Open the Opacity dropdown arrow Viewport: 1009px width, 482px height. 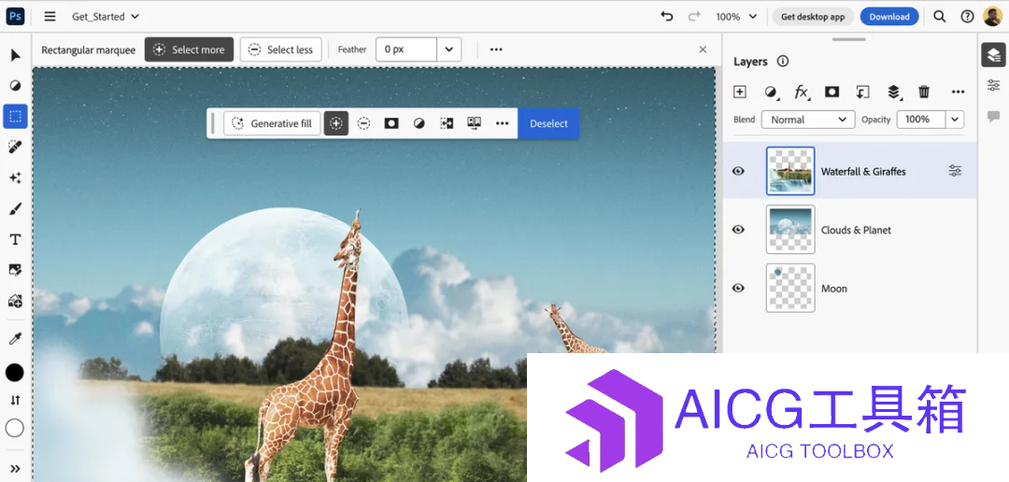[x=955, y=120]
